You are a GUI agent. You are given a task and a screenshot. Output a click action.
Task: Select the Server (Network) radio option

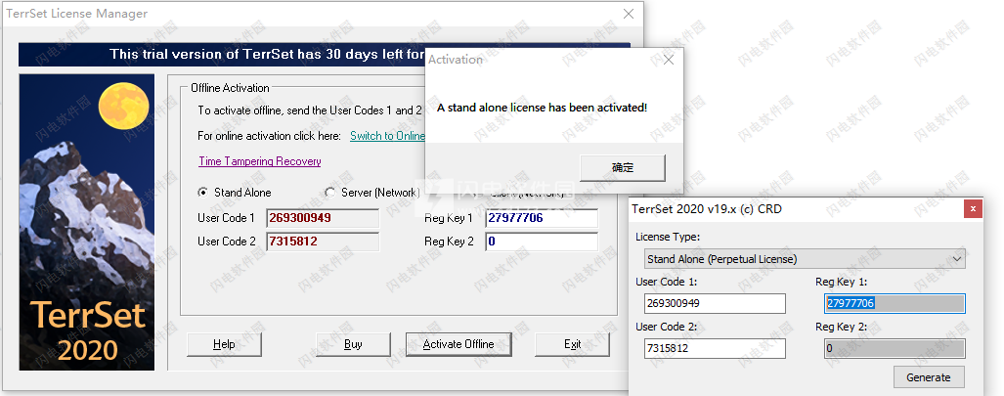pyautogui.click(x=330, y=193)
